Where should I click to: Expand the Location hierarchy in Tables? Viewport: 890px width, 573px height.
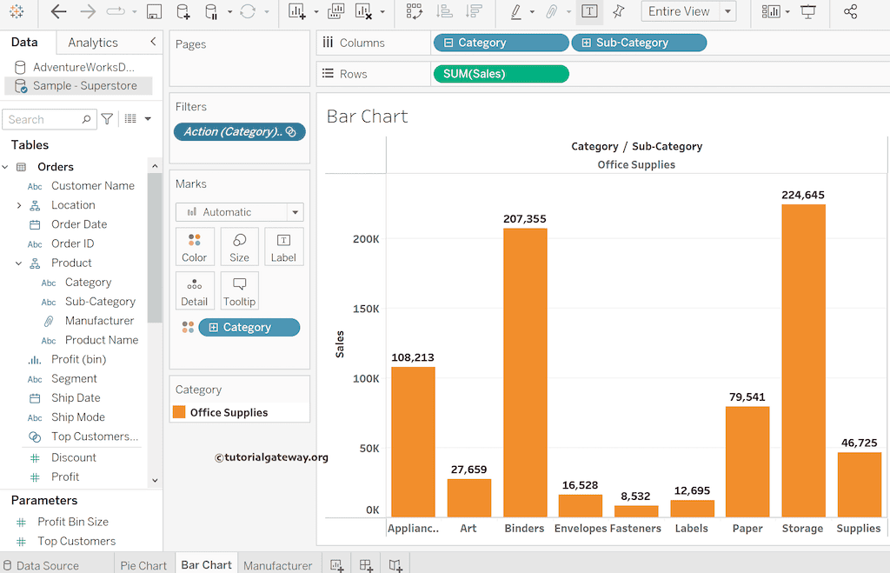(19, 205)
